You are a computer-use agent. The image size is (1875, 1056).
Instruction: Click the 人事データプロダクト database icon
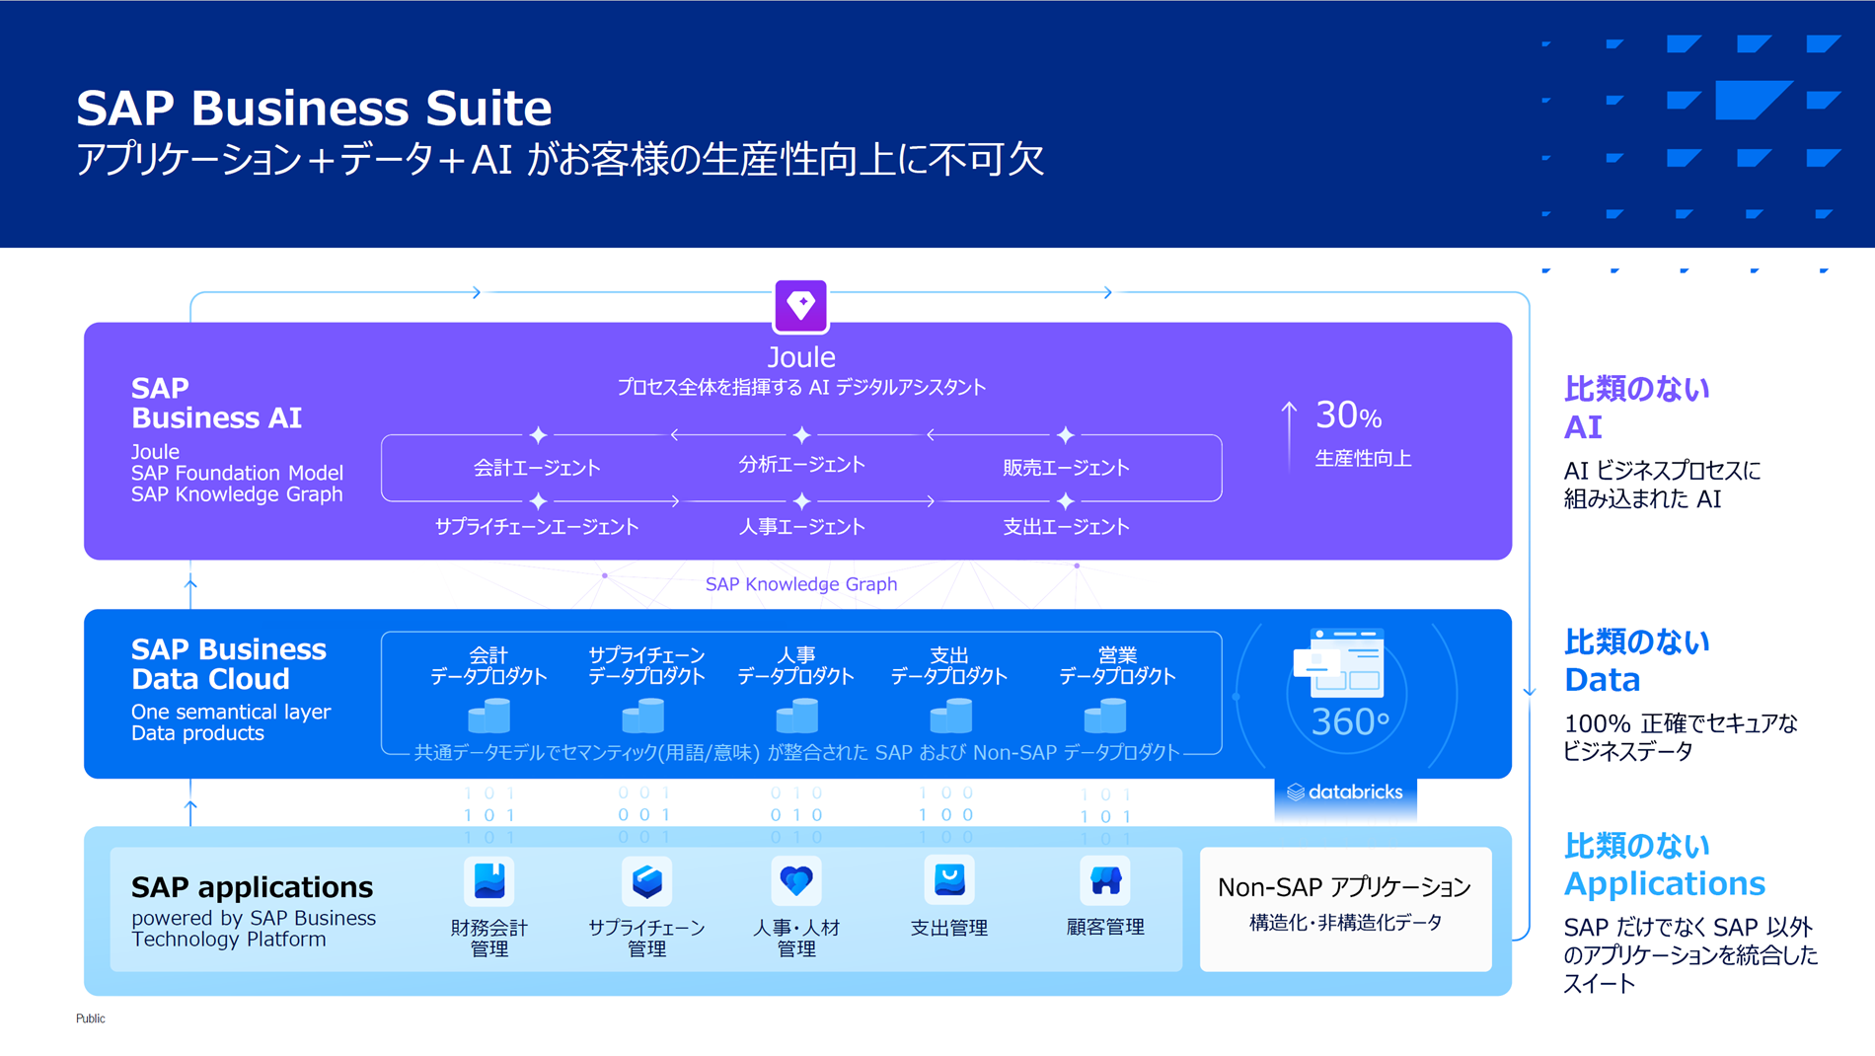coord(797,716)
